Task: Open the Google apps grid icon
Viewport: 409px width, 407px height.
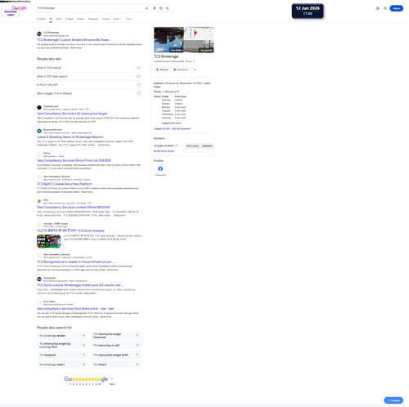Action: [x=385, y=8]
